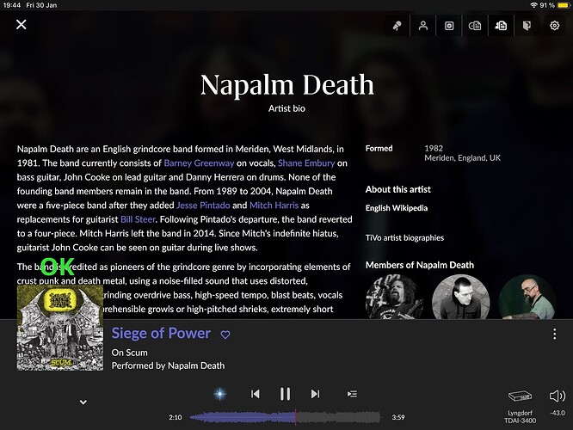Toggle elapsed time 2:10 display
Image resolution: width=573 pixels, height=430 pixels.
(x=175, y=417)
